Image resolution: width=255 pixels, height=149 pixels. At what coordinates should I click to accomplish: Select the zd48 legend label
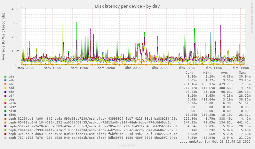12,111
